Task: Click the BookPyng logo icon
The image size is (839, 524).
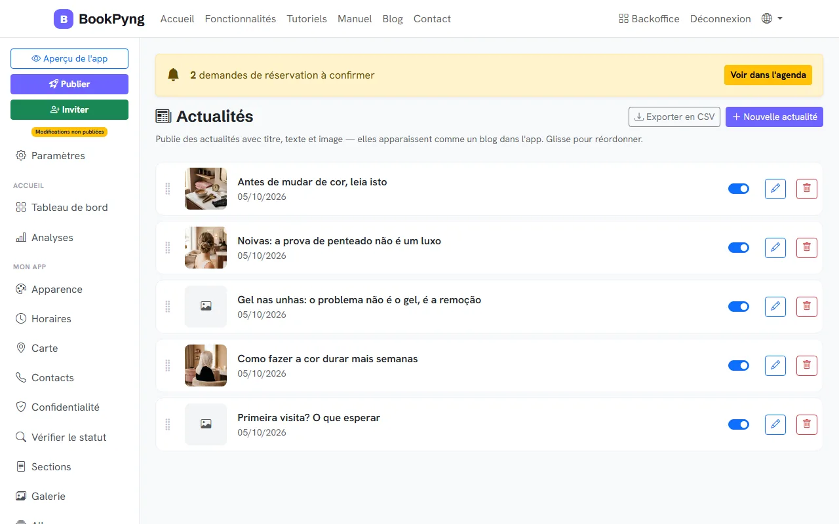Action: pos(64,19)
